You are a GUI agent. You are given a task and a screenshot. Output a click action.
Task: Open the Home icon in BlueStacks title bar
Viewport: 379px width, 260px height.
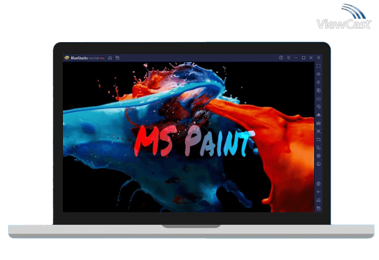coord(110,58)
